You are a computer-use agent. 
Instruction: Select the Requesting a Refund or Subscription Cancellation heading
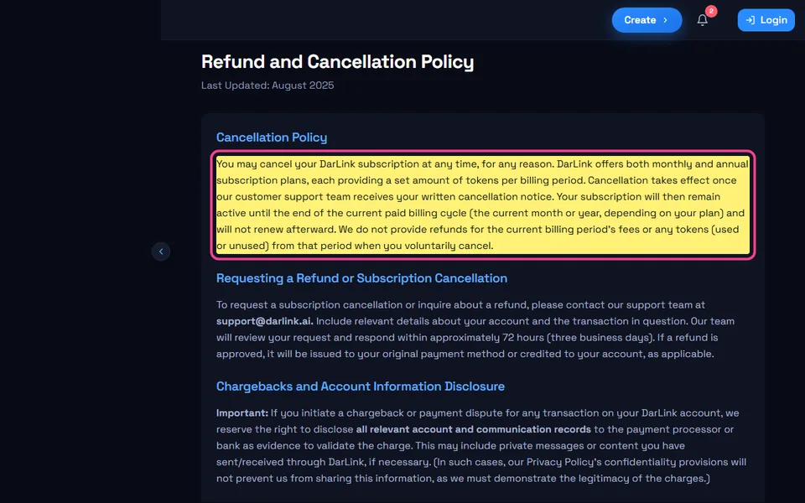click(x=361, y=278)
